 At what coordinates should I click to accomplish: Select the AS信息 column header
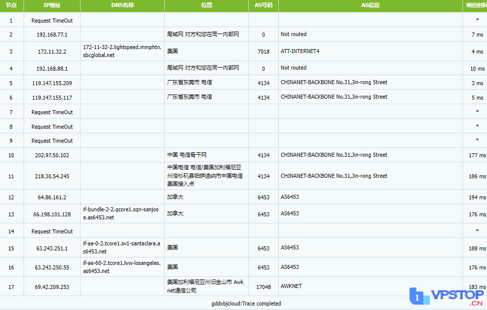coord(370,6)
